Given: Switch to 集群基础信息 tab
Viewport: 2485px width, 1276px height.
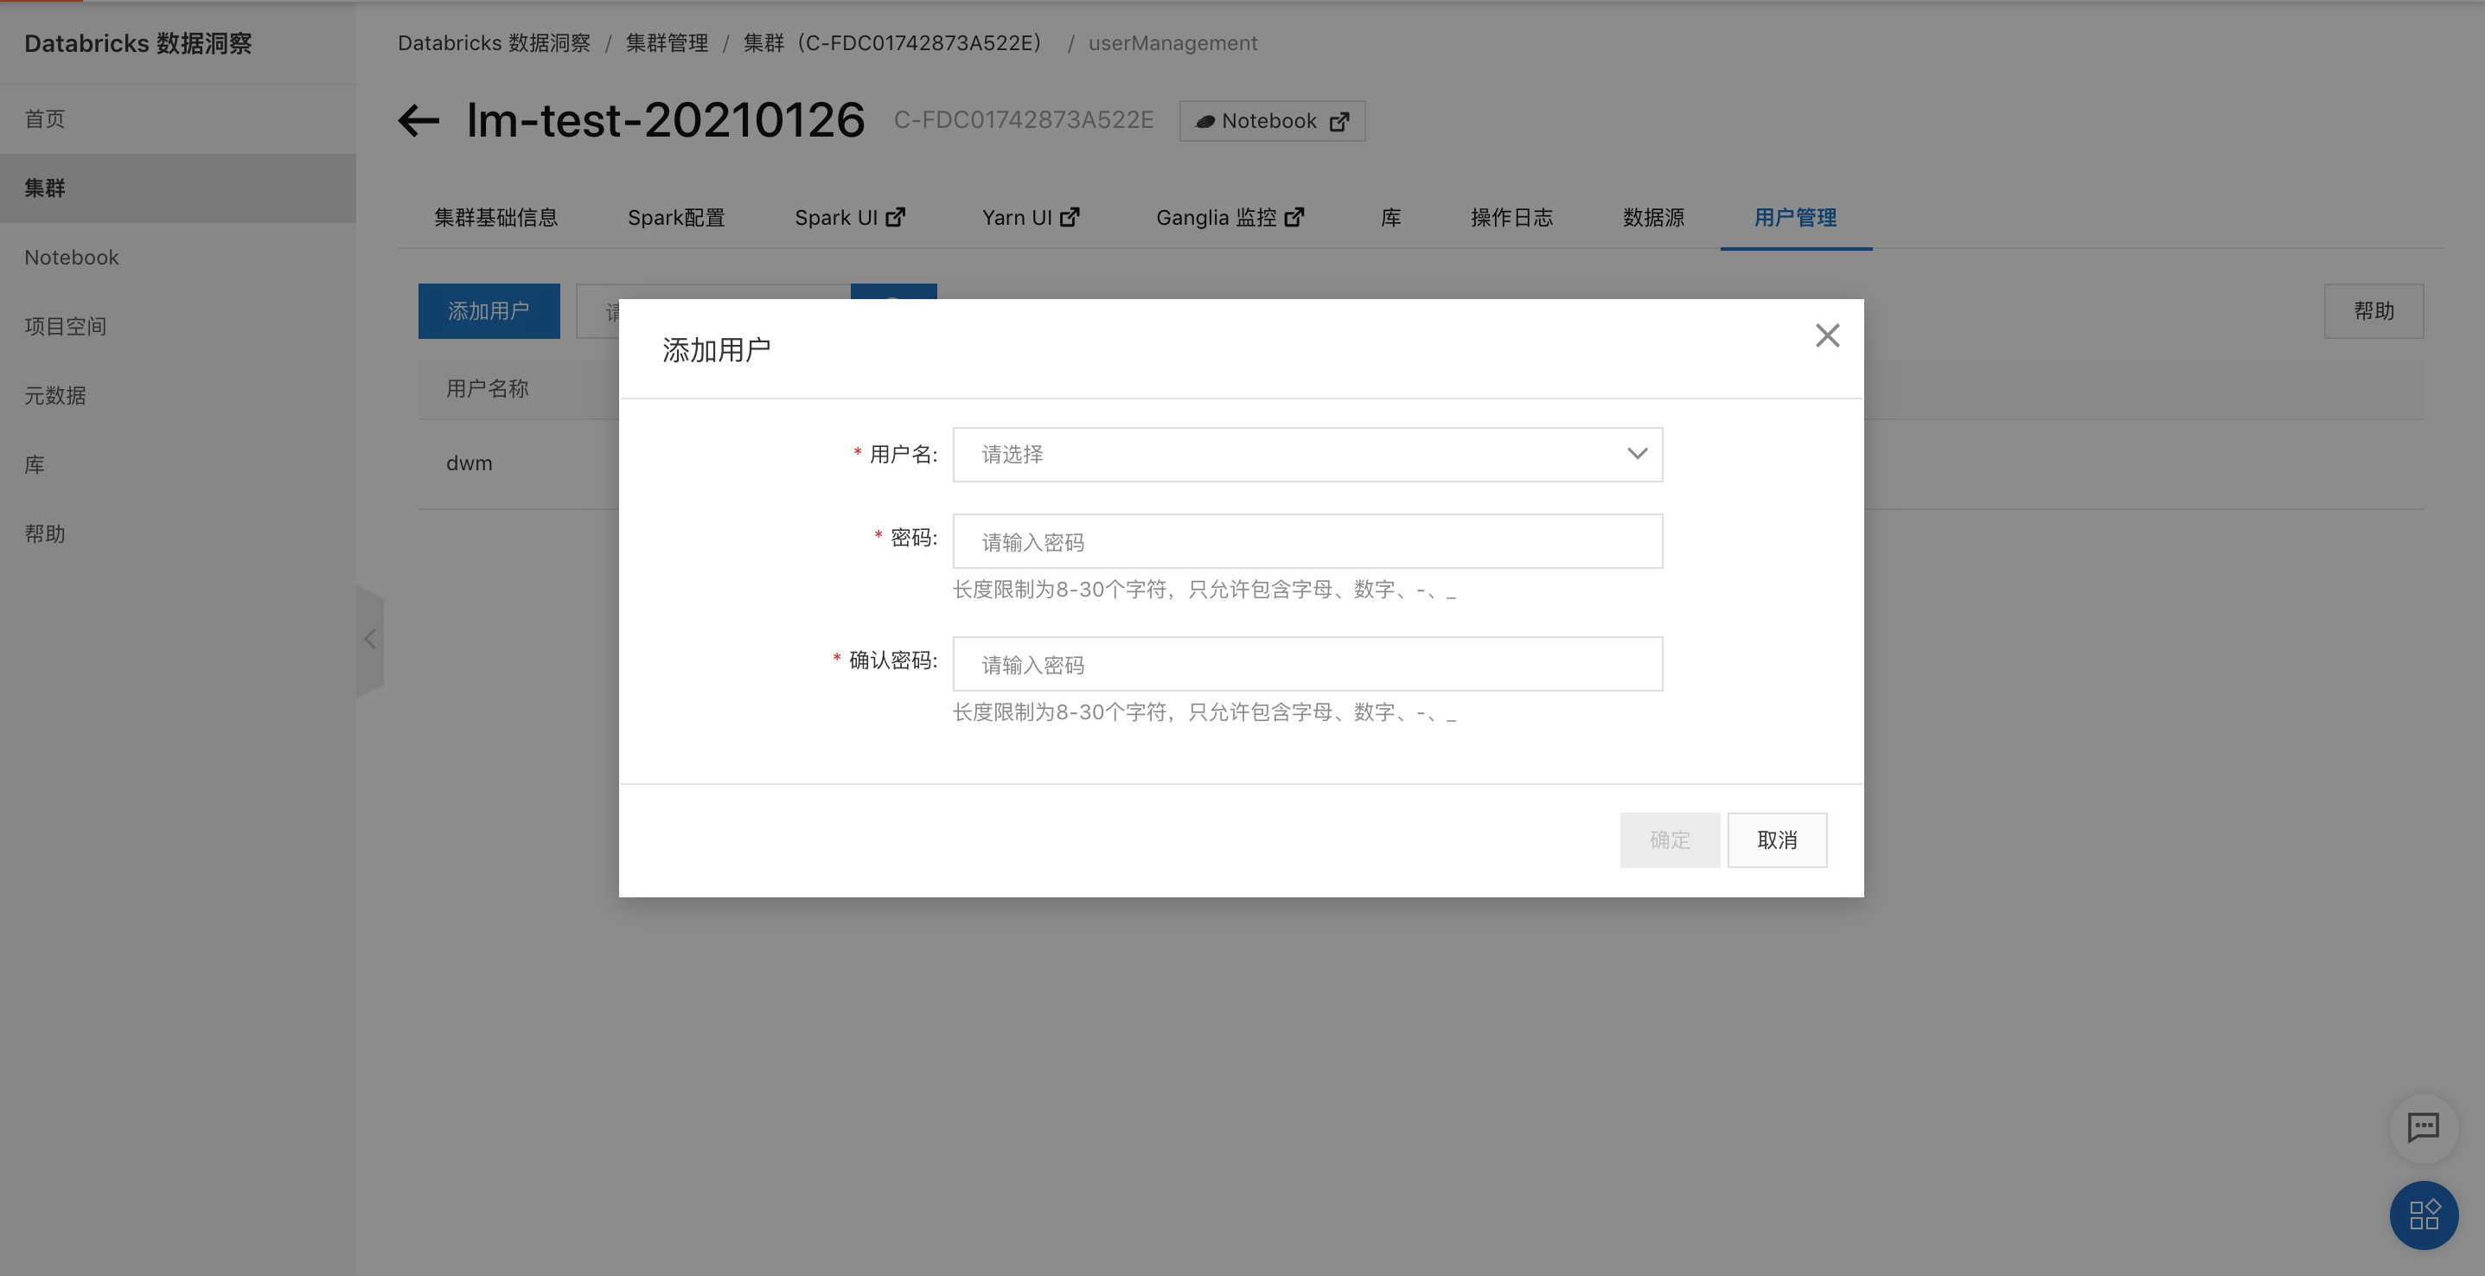Looking at the screenshot, I should (x=495, y=218).
